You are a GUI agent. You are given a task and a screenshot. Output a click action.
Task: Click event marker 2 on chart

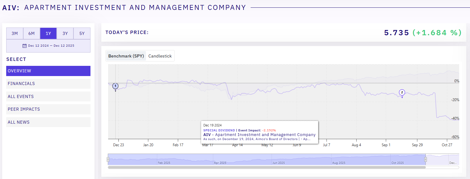tap(402, 92)
